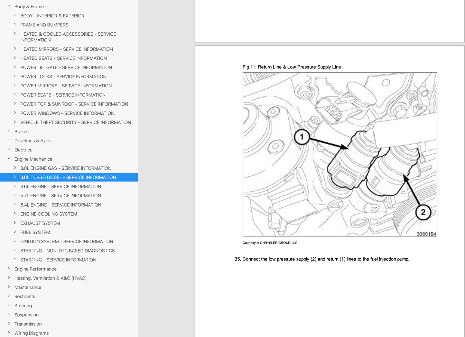This screenshot has height=337, width=465.
Task: Open EXHAUST SYSTEM item
Action: (x=40, y=223)
